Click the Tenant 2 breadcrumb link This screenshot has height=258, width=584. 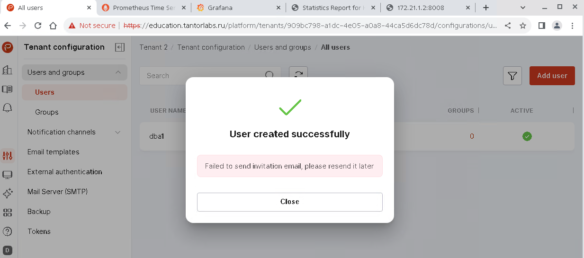pyautogui.click(x=153, y=47)
